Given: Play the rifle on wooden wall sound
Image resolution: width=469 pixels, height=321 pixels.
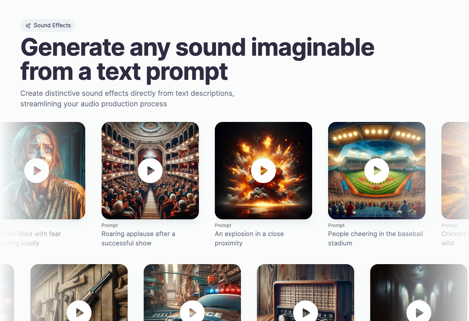Looking at the screenshot, I should [x=79, y=312].
